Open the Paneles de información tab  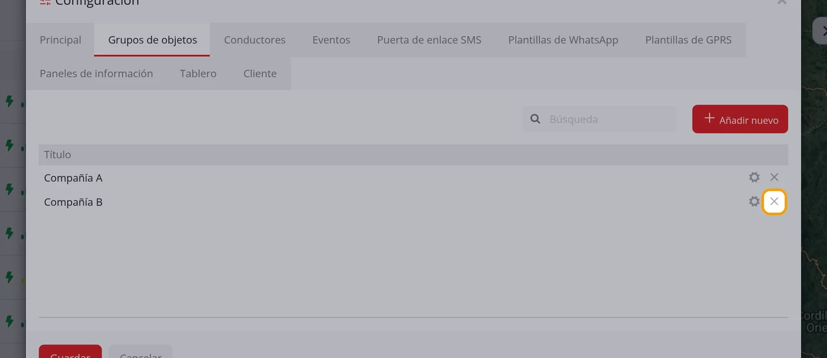pyautogui.click(x=96, y=74)
